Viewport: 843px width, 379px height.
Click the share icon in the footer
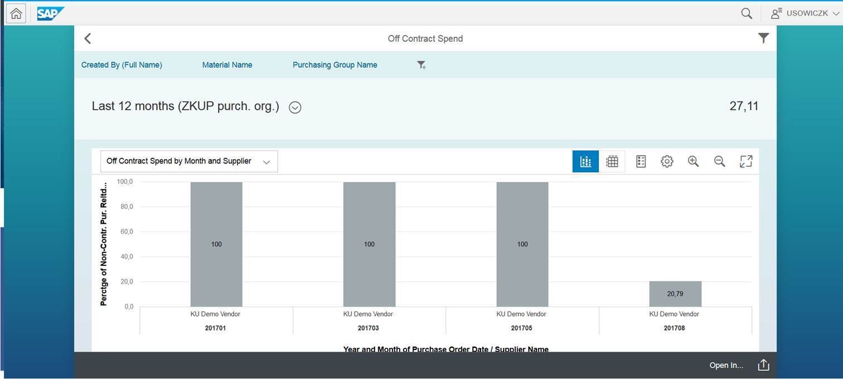763,365
